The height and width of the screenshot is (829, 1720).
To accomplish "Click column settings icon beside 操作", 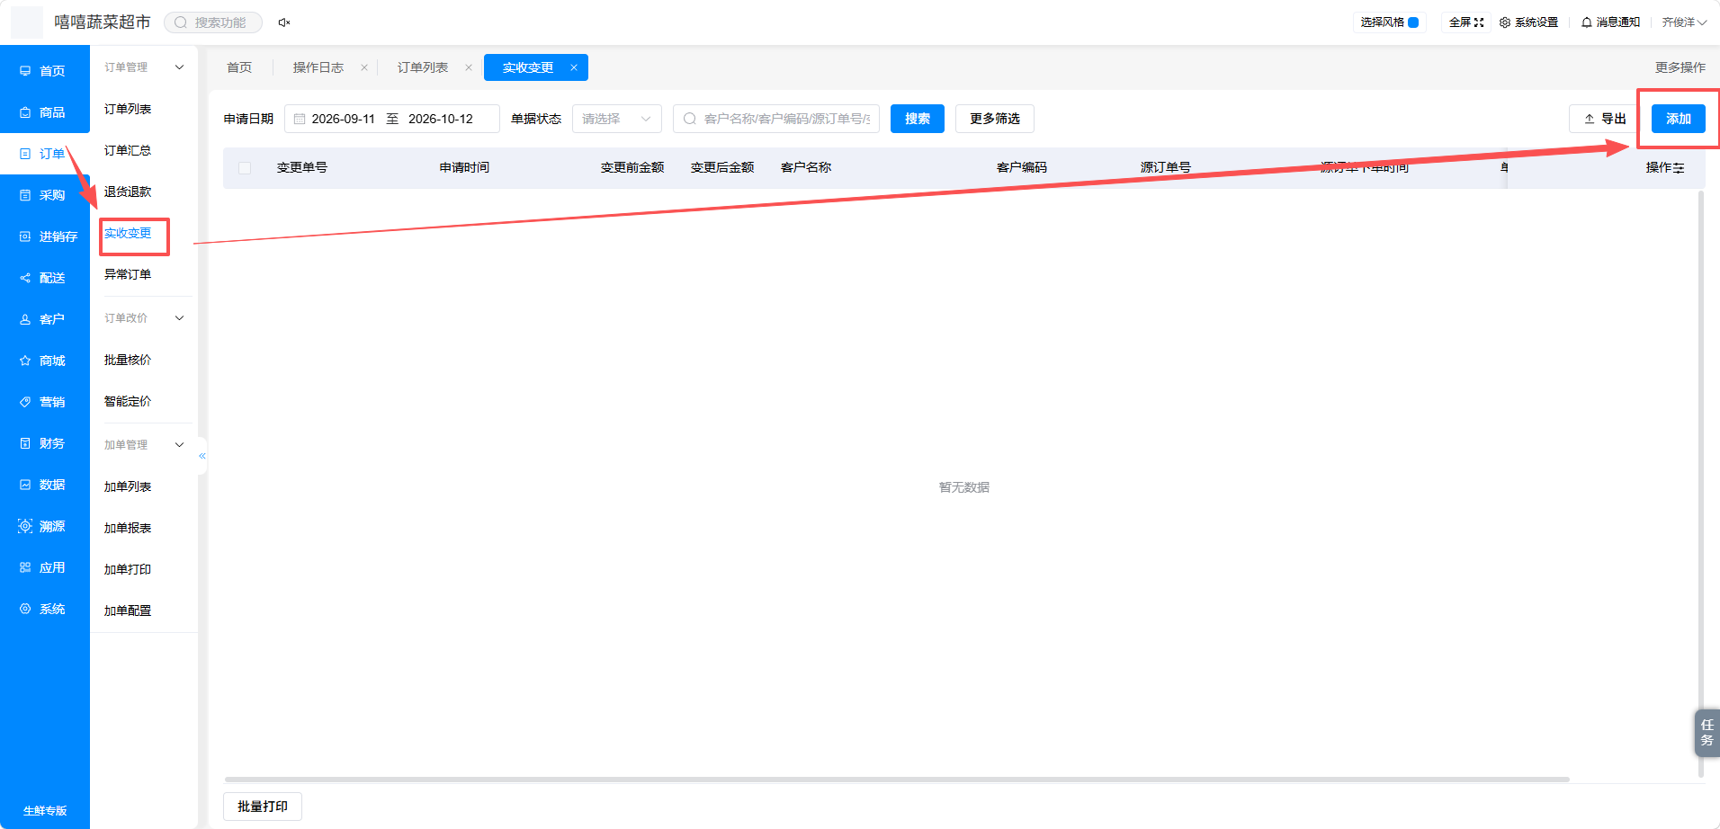I will 1679,168.
